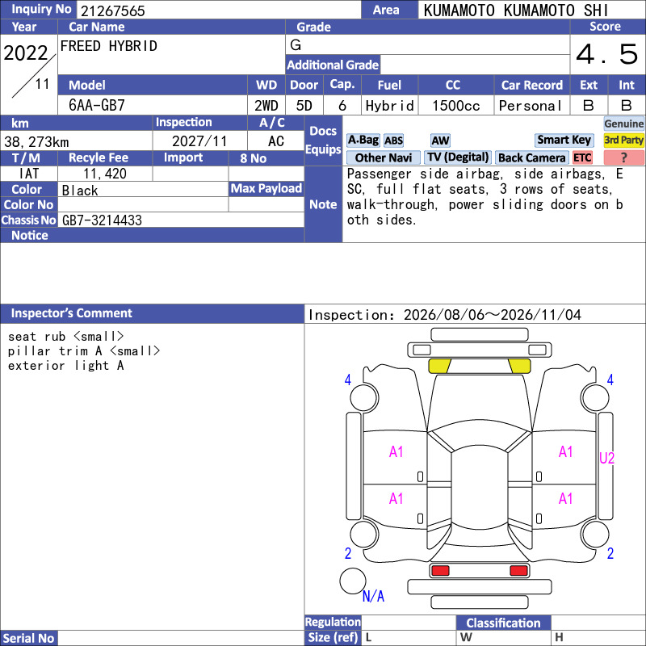Click the TV (Degital) badge
The width and height of the screenshot is (646, 646).
[458, 157]
